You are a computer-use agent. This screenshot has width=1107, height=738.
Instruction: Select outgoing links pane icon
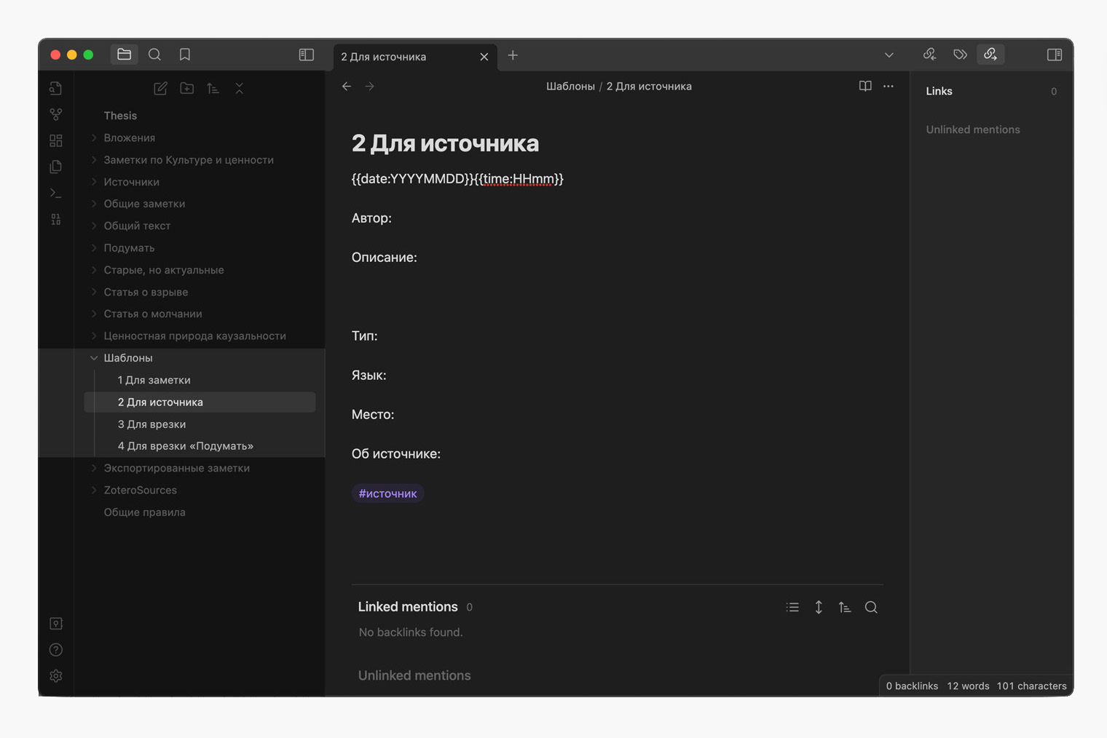(990, 55)
